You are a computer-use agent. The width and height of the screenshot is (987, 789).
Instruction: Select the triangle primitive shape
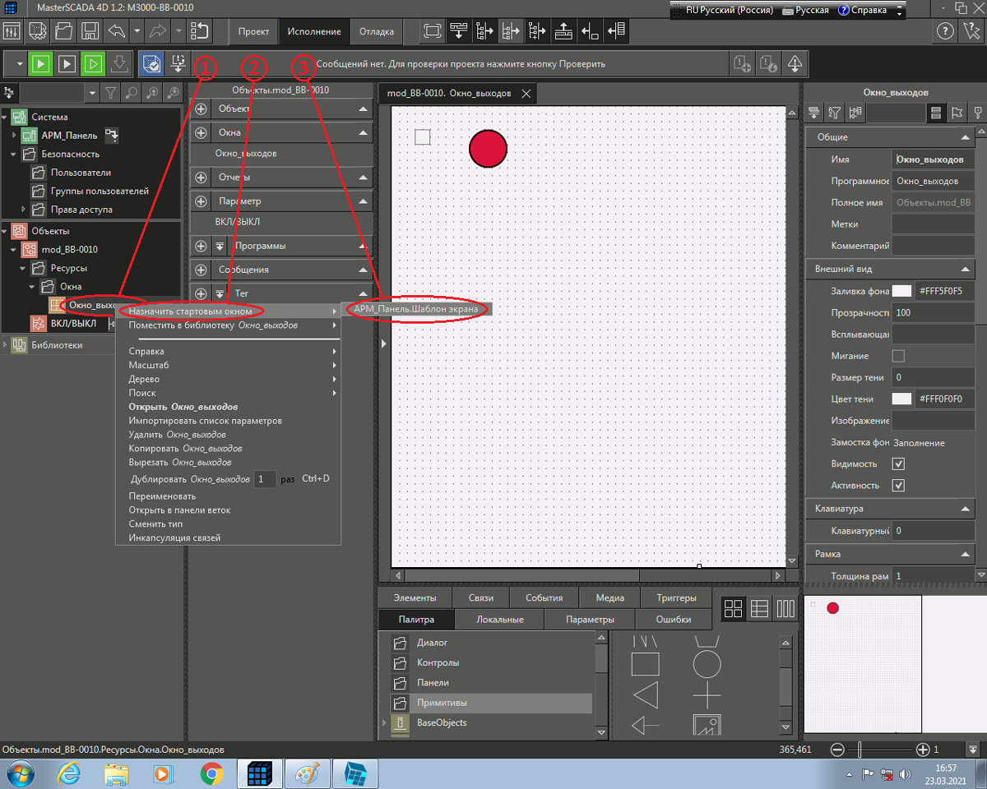click(x=645, y=695)
